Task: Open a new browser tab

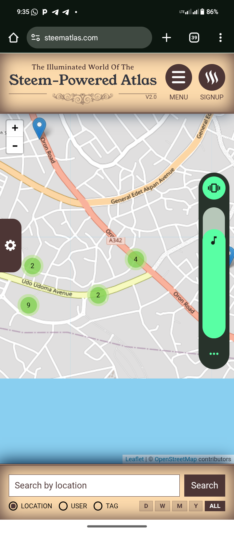Action: tap(166, 38)
